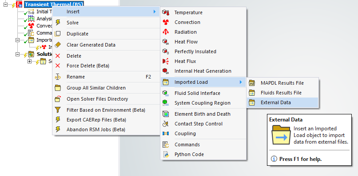
Task: Expand the Solution Information child node
Action: coord(29,62)
